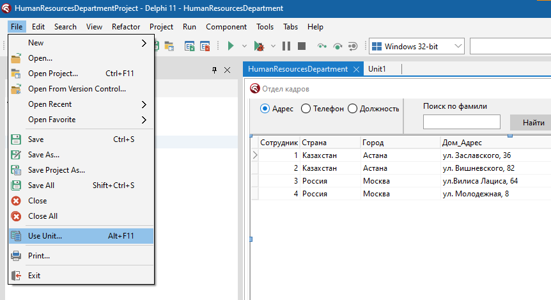Click the Open Project folder toolbar icon
Image resolution: width=551 pixels, height=300 pixels.
coord(169,46)
